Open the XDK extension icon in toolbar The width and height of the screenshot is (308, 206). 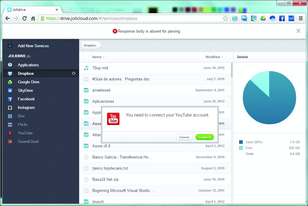(291, 18)
